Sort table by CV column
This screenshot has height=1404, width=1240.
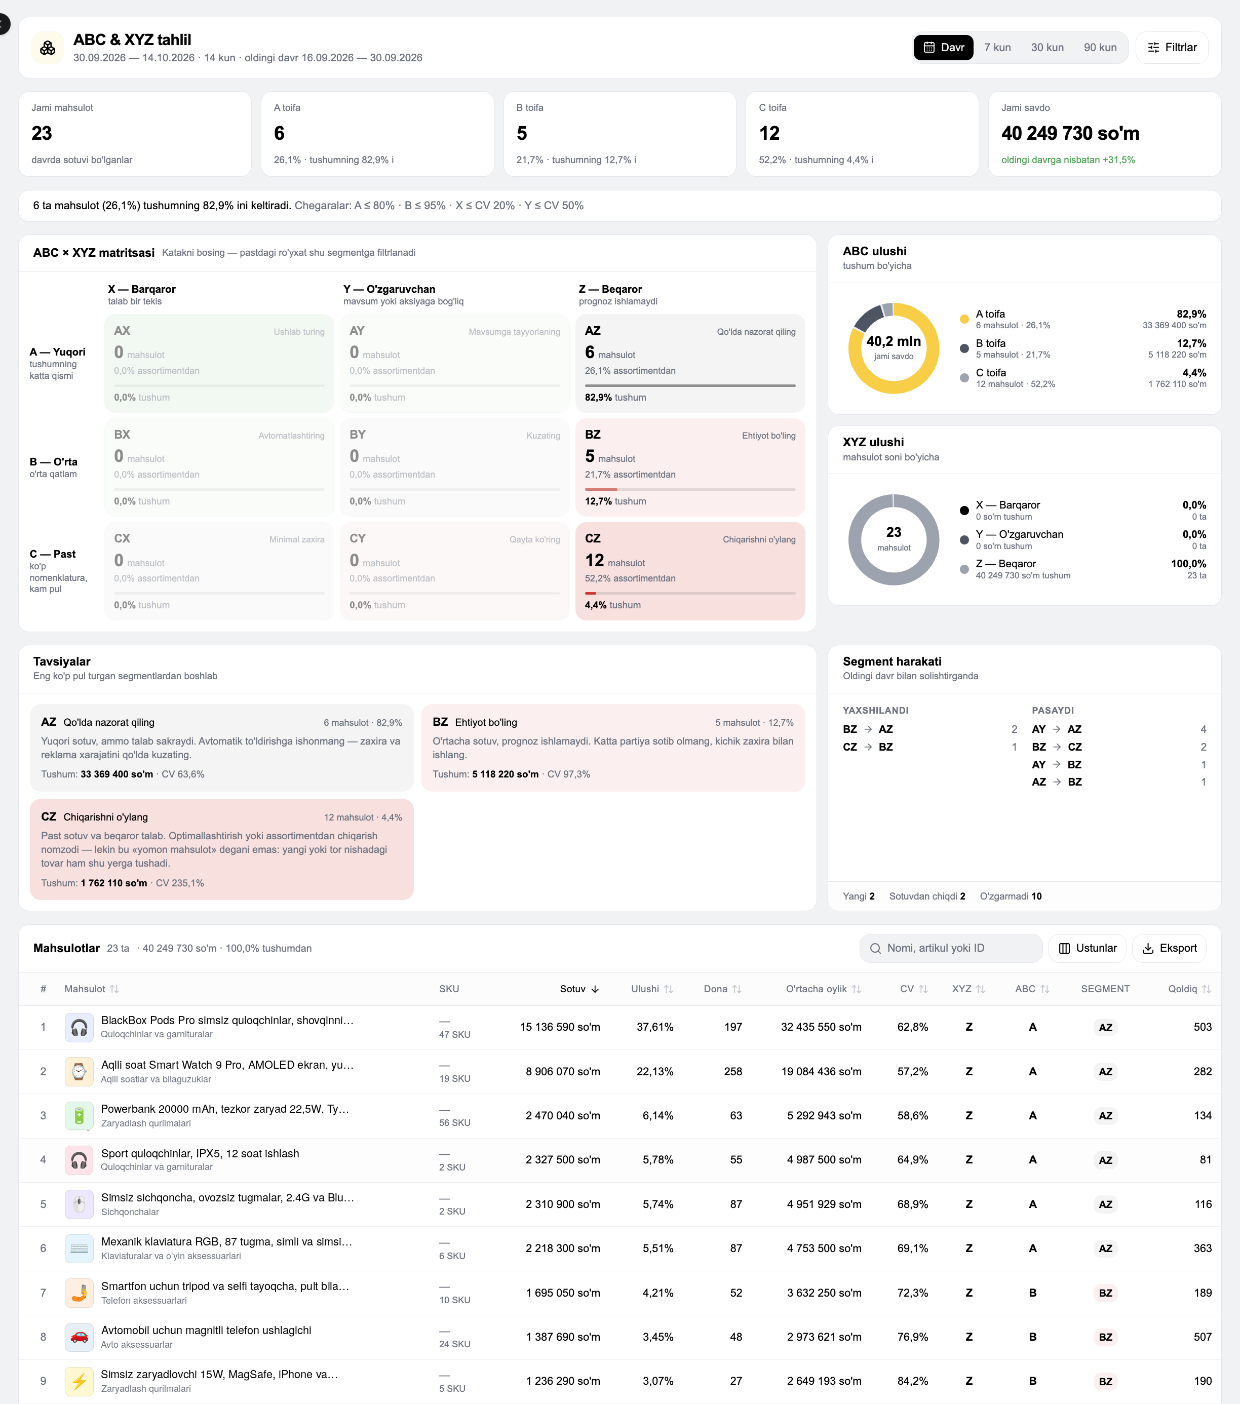click(x=914, y=989)
